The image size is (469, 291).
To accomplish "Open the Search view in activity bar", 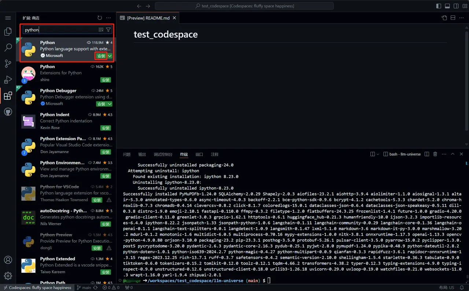I will [8, 48].
